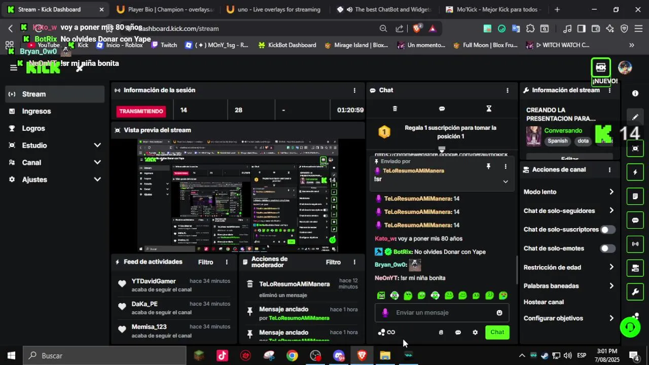Toggle Chat de solo-suscriptores switch
Image resolution: width=649 pixels, height=365 pixels.
click(x=608, y=230)
